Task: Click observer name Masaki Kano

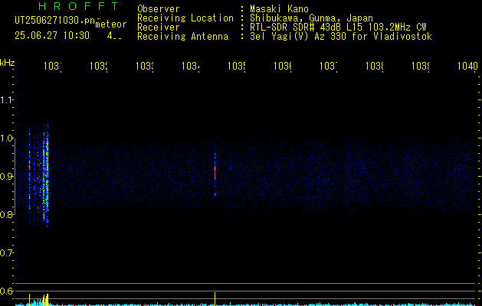Action: click(279, 8)
